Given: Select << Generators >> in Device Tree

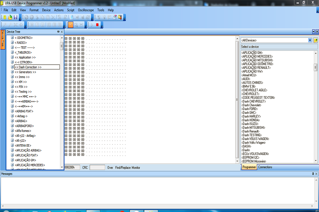Looking at the screenshot, I should (x=26, y=72).
